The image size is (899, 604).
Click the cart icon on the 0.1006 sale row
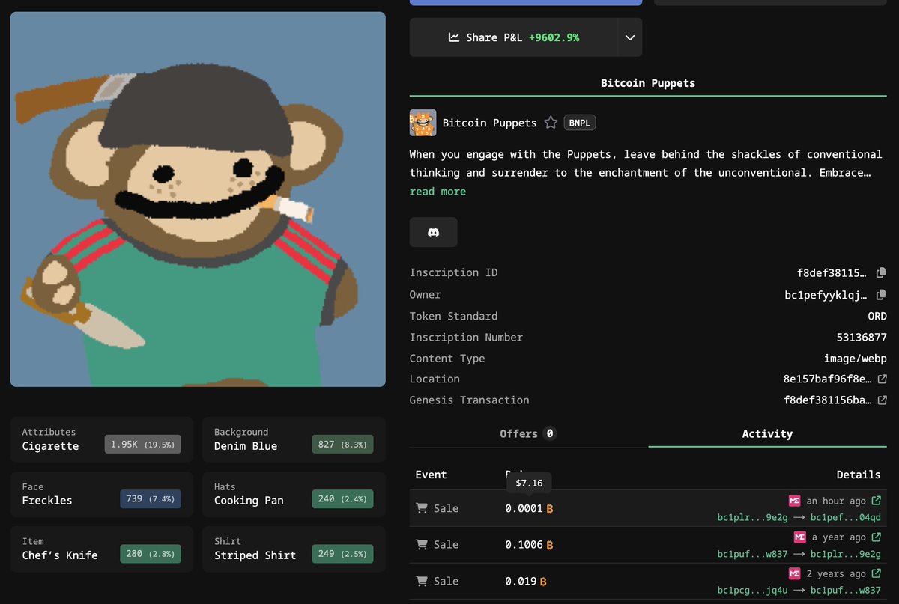(423, 544)
